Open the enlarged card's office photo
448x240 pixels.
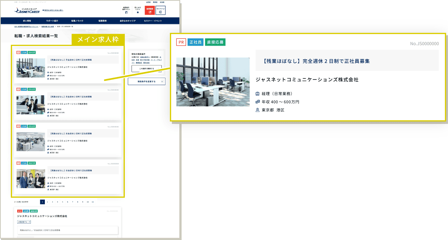213,82
